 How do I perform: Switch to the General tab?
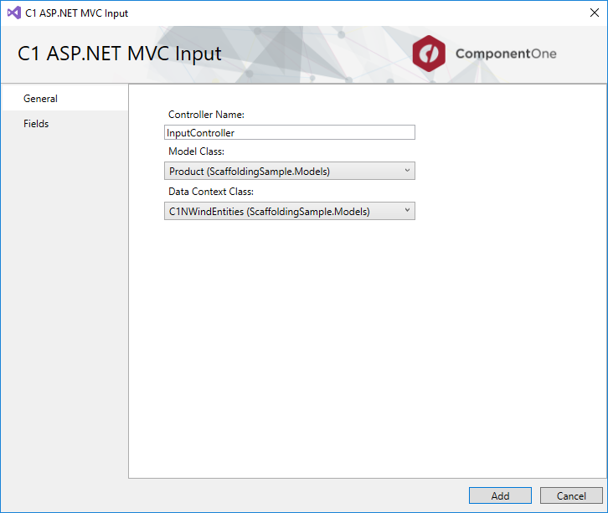click(x=40, y=99)
